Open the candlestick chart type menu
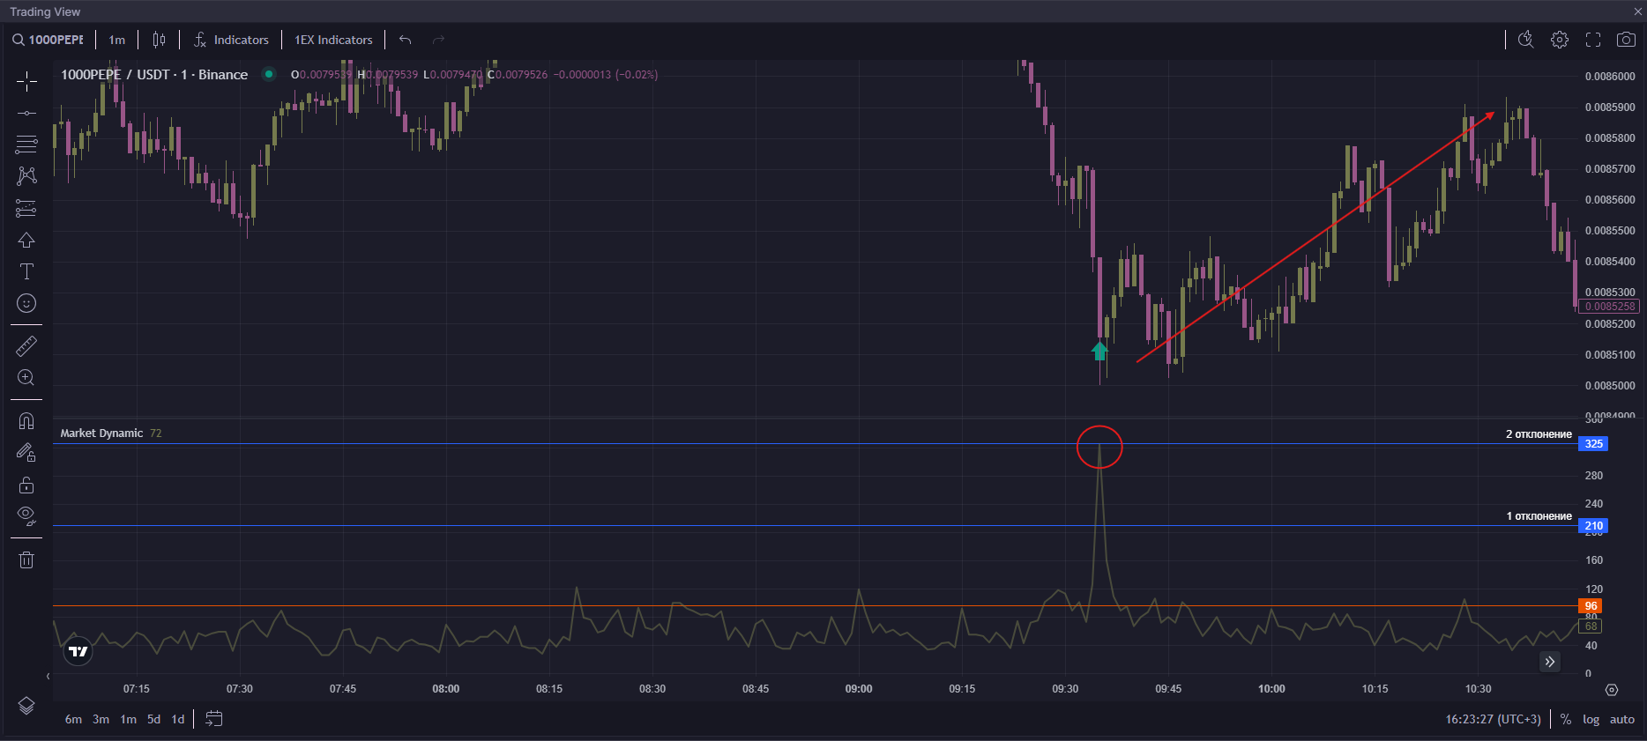 click(159, 40)
